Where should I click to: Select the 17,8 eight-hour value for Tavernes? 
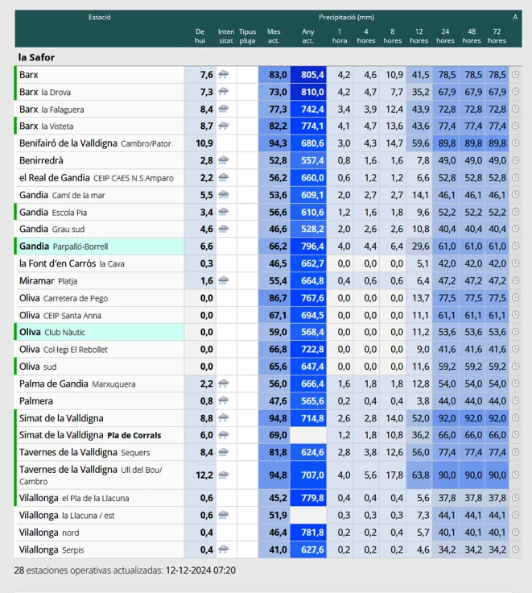[393, 475]
